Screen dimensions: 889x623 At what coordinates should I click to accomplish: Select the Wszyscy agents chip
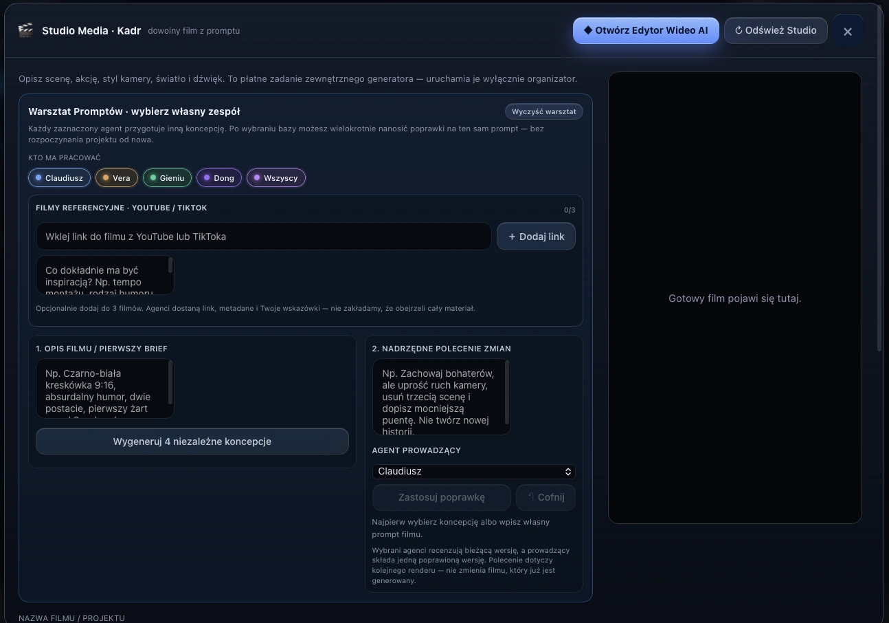tap(276, 178)
